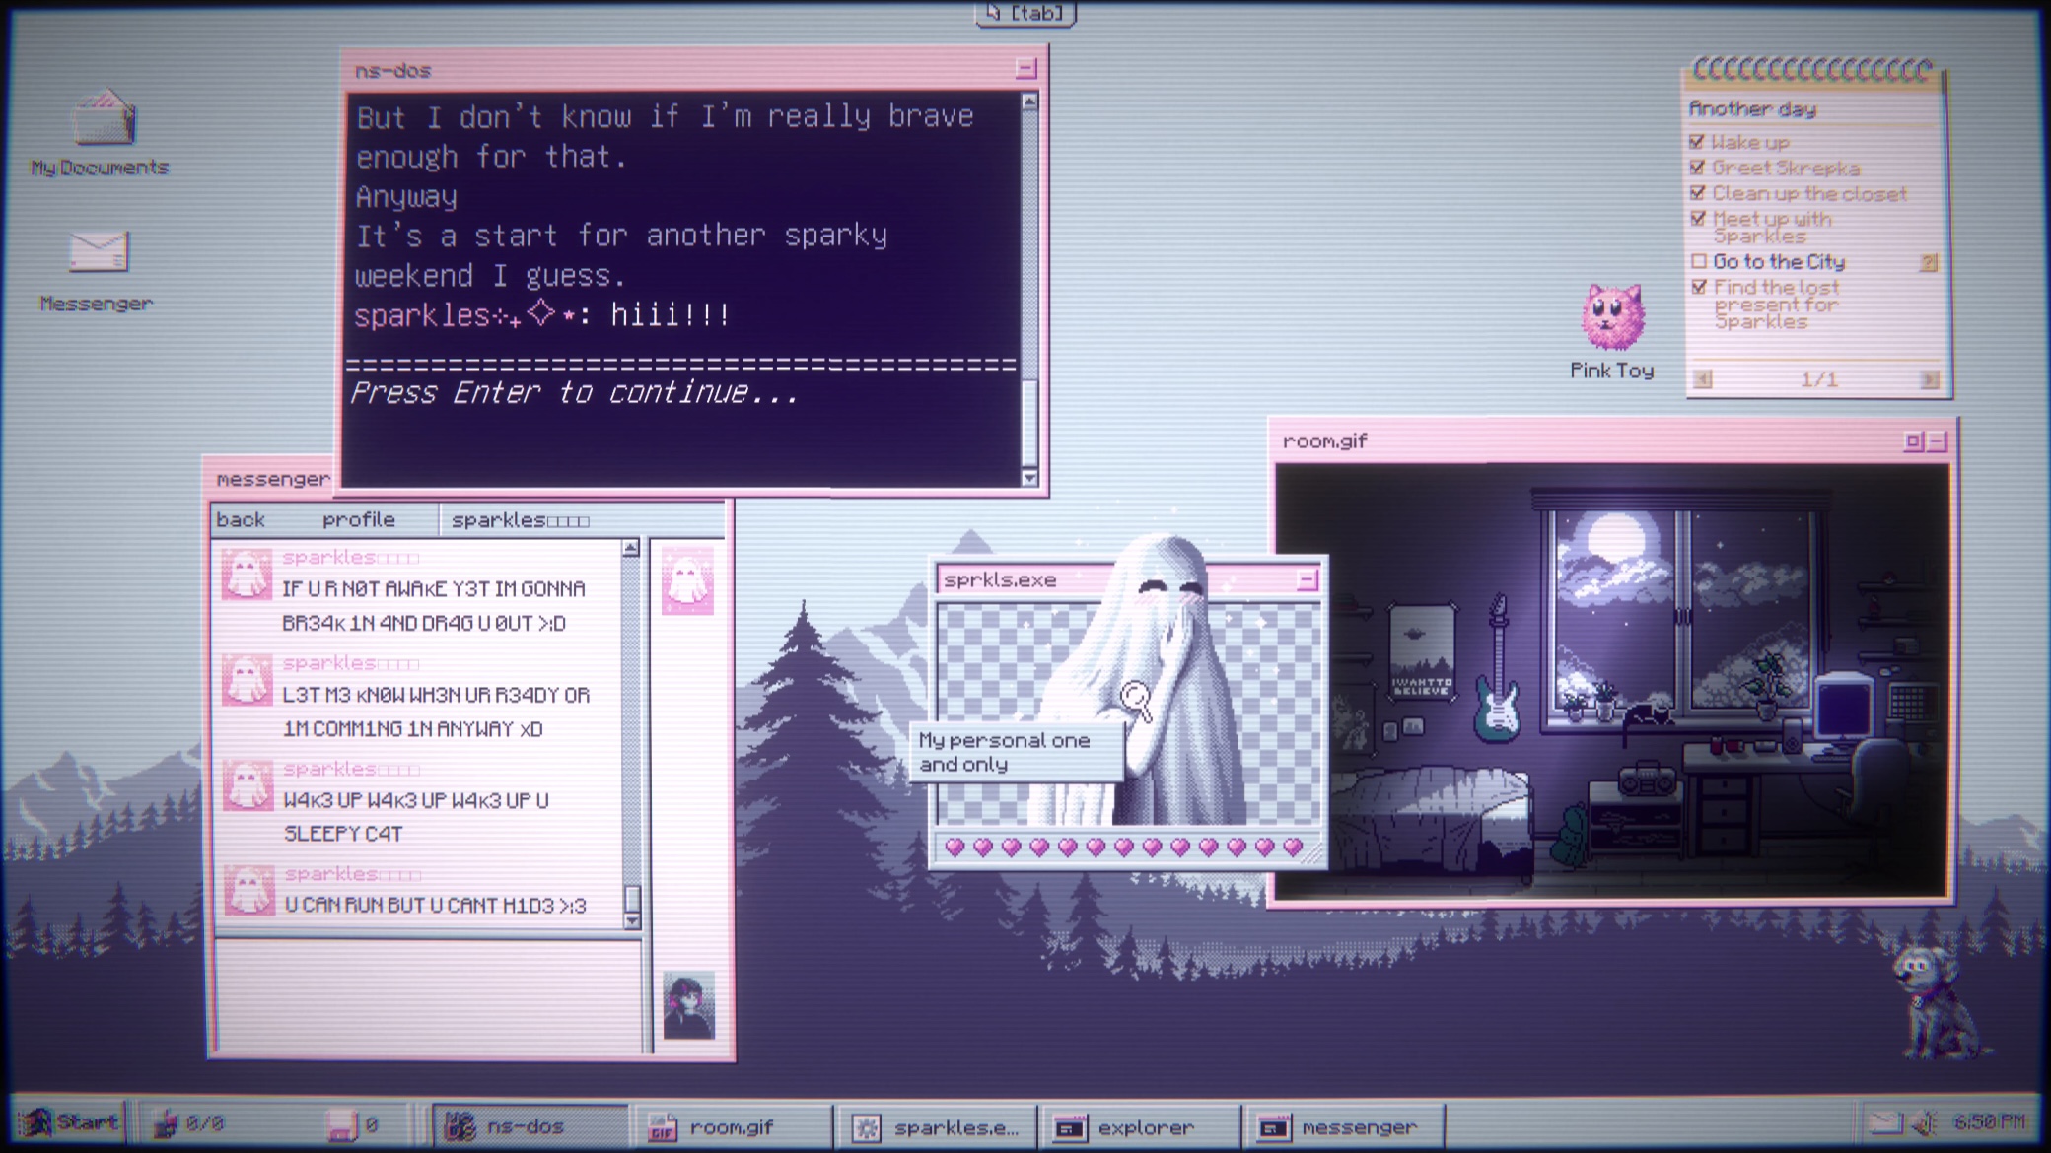Click back in the messenger window
The image size is (2051, 1153).
click(241, 520)
